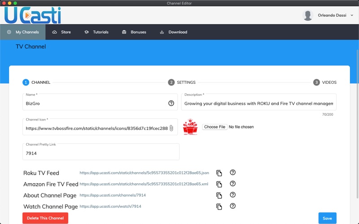Image resolution: width=359 pixels, height=224 pixels.
Task: Click the UCasti logo
Action: pyautogui.click(x=32, y=15)
